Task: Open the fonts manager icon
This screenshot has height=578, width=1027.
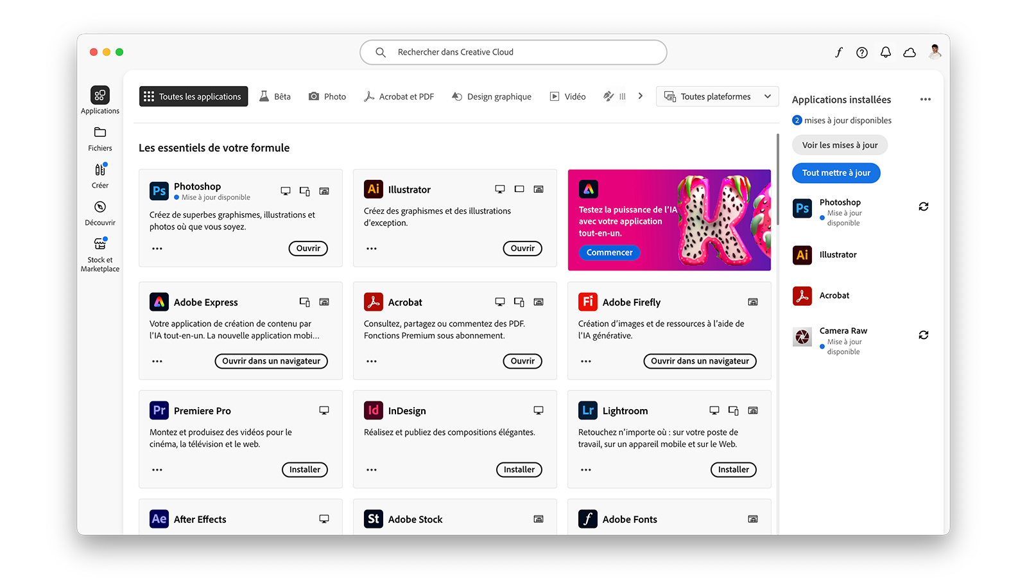Action: point(838,52)
